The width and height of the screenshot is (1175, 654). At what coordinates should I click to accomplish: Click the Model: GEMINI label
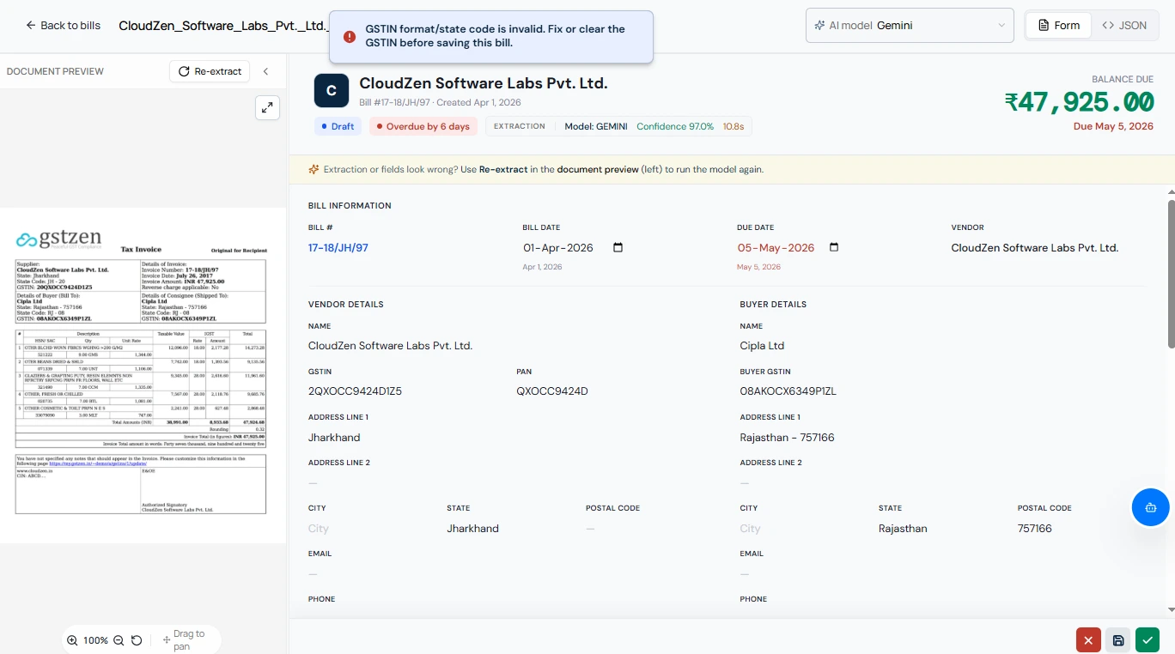click(x=595, y=126)
